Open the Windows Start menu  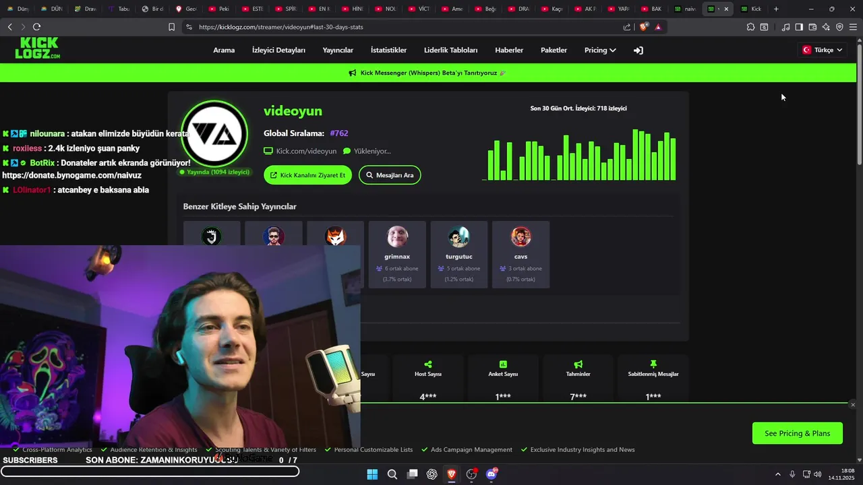pos(372,474)
